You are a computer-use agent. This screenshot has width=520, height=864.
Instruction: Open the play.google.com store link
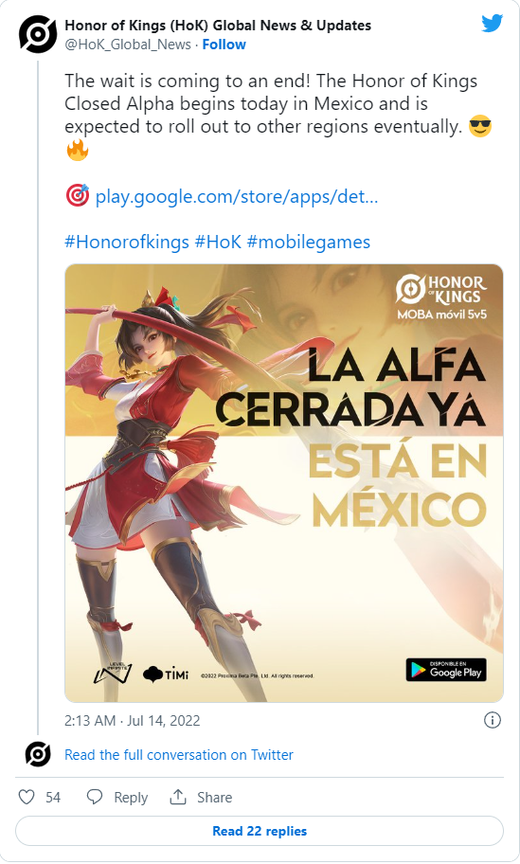pyautogui.click(x=237, y=197)
